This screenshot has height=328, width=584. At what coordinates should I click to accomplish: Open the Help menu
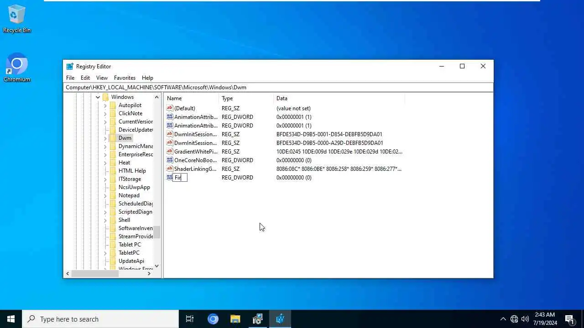click(147, 78)
